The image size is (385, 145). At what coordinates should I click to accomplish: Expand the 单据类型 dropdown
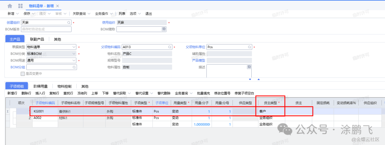[74, 47]
